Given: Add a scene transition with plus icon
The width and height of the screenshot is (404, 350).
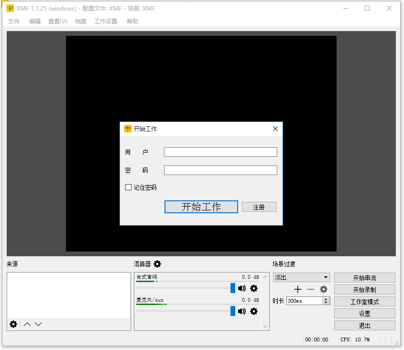Looking at the screenshot, I should [x=297, y=289].
